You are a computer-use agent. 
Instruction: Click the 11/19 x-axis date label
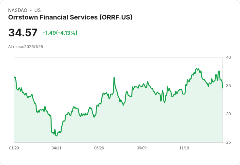(184, 148)
